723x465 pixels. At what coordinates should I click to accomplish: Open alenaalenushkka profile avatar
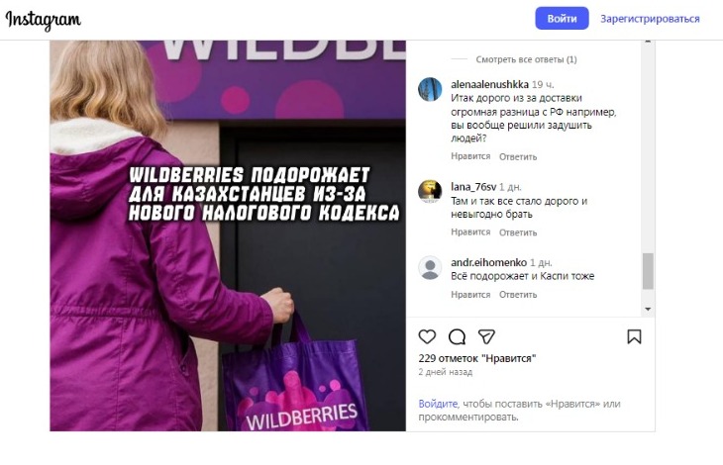[x=430, y=89]
